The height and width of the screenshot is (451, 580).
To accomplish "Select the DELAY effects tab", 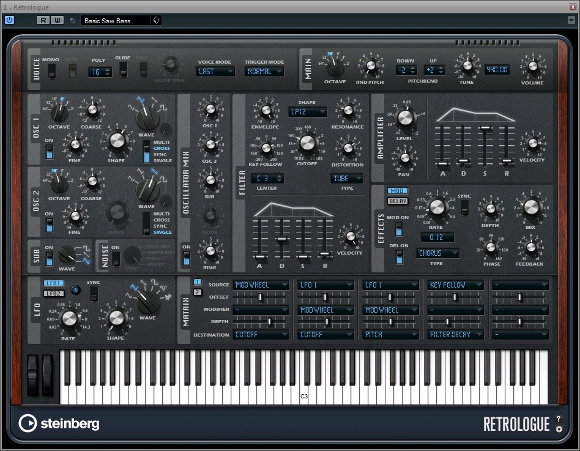I will point(397,201).
